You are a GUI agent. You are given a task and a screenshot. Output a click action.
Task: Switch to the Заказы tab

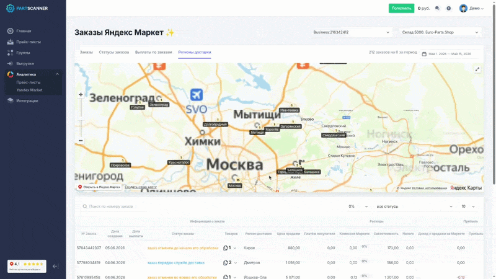[x=86, y=52]
